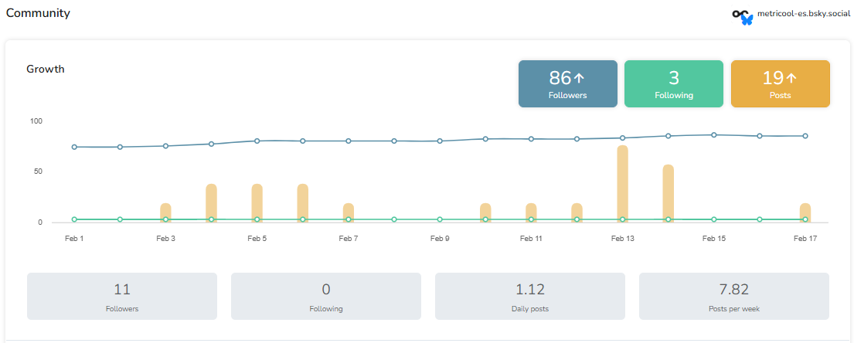The height and width of the screenshot is (343, 854).
Task: Click the Metricool infinity logo icon
Action: [x=738, y=14]
